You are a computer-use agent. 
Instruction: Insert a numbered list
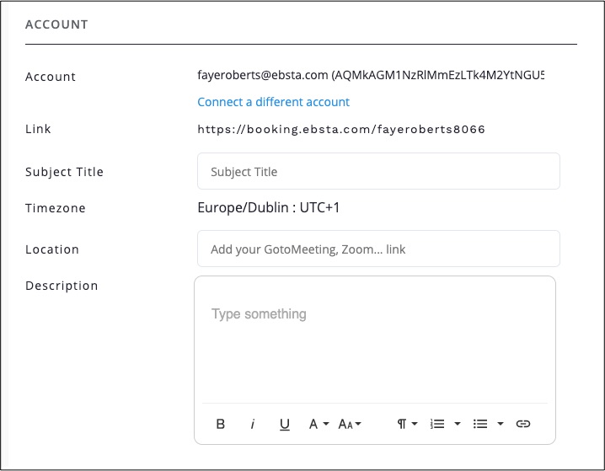437,424
